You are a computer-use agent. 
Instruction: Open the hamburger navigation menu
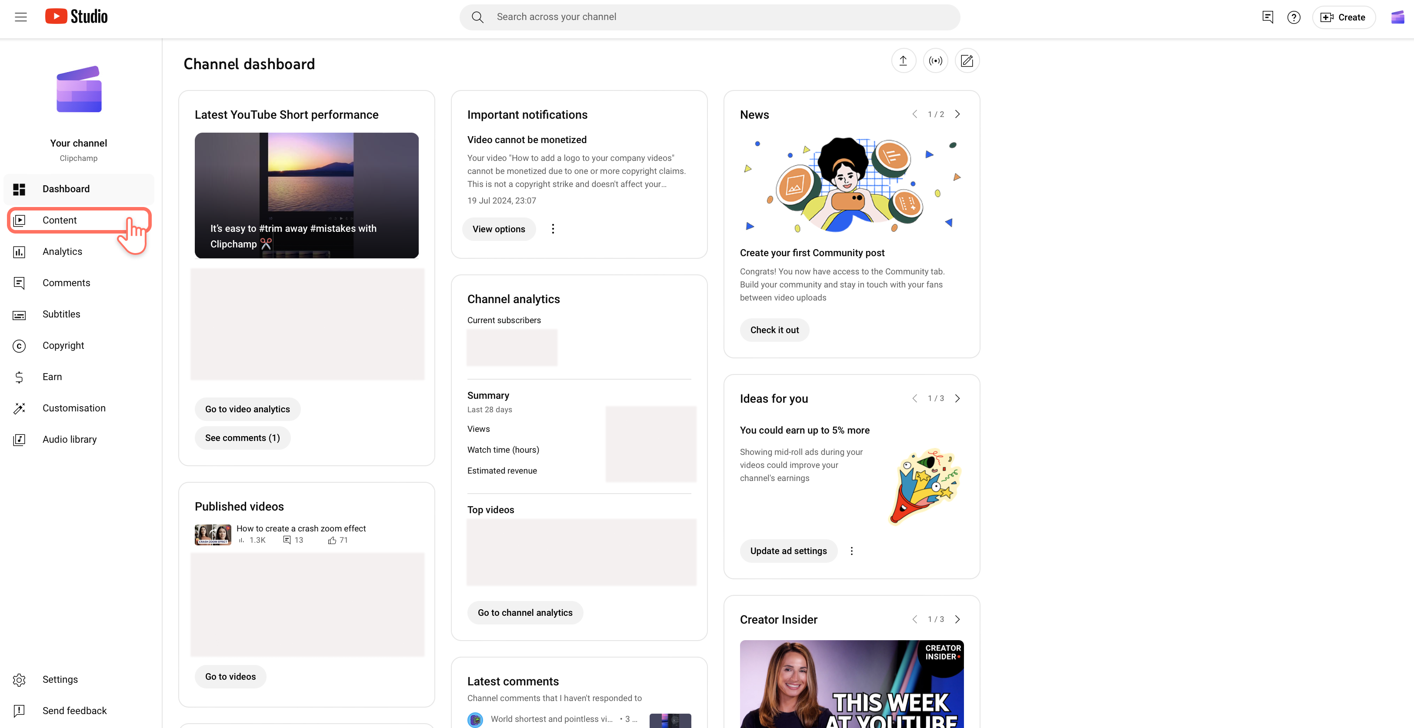[21, 17]
